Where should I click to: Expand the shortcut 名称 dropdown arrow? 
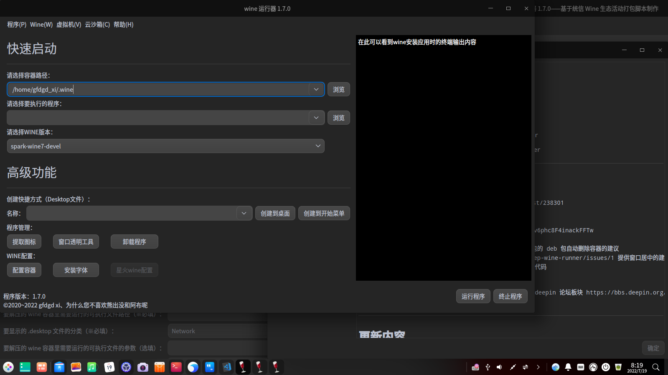click(x=244, y=213)
